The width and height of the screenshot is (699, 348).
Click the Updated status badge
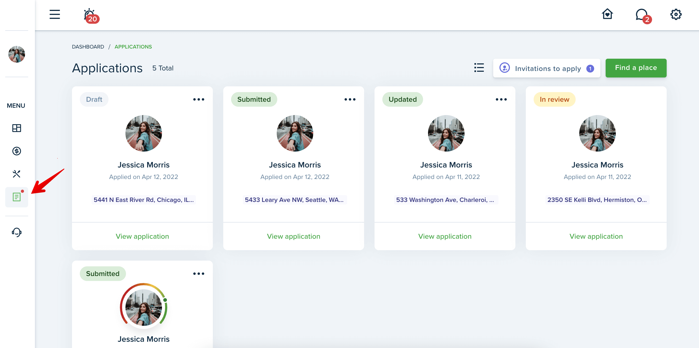(402, 99)
